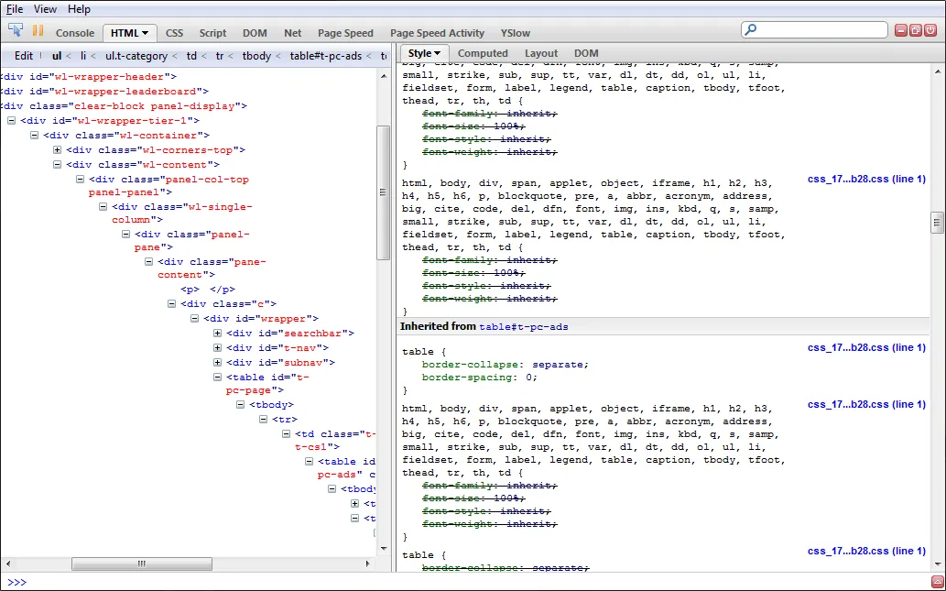
Task: Select the wl-wrapper-leaderboard div row
Action: coord(104,91)
